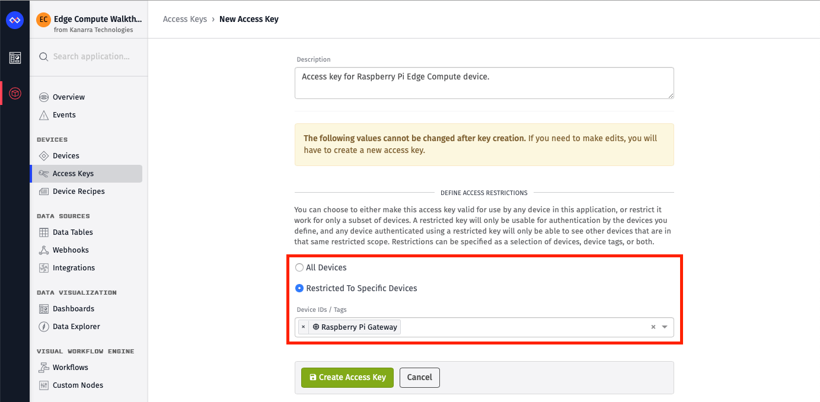Click the Events warning triangle icon

(x=44, y=115)
